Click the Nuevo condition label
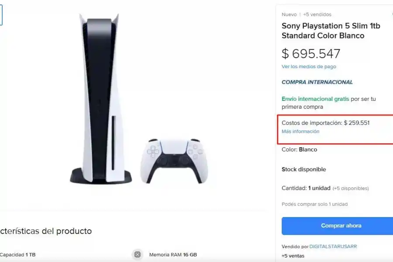This screenshot has height=262, width=393. pos(289,14)
